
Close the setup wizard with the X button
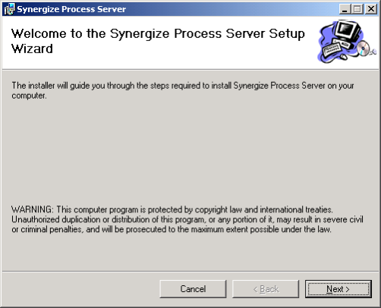point(371,9)
